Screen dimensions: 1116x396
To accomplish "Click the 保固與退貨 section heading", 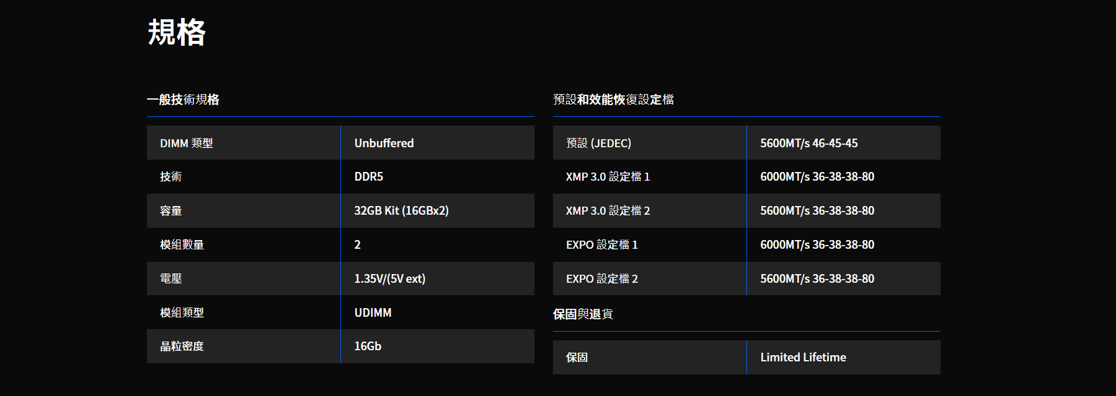I will pos(583,314).
